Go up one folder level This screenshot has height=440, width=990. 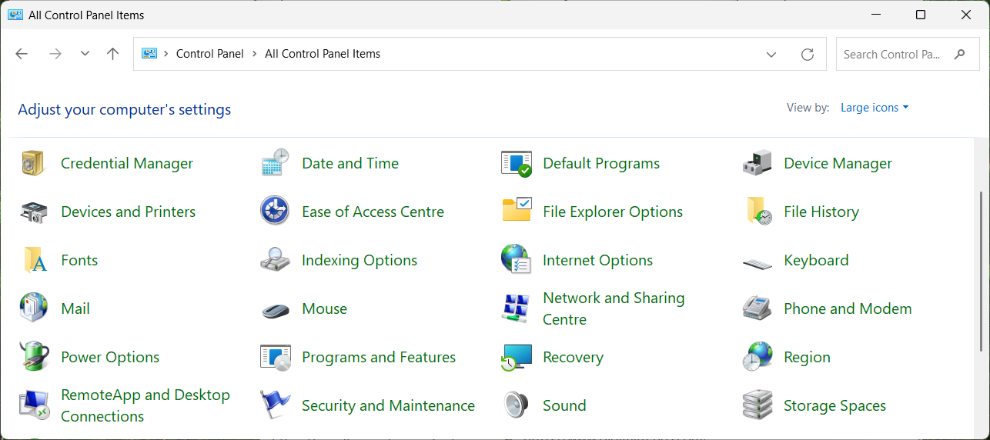tap(113, 54)
